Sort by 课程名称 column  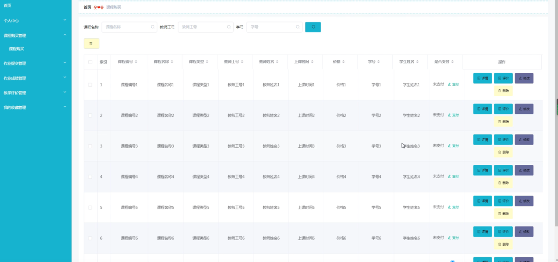pos(172,62)
